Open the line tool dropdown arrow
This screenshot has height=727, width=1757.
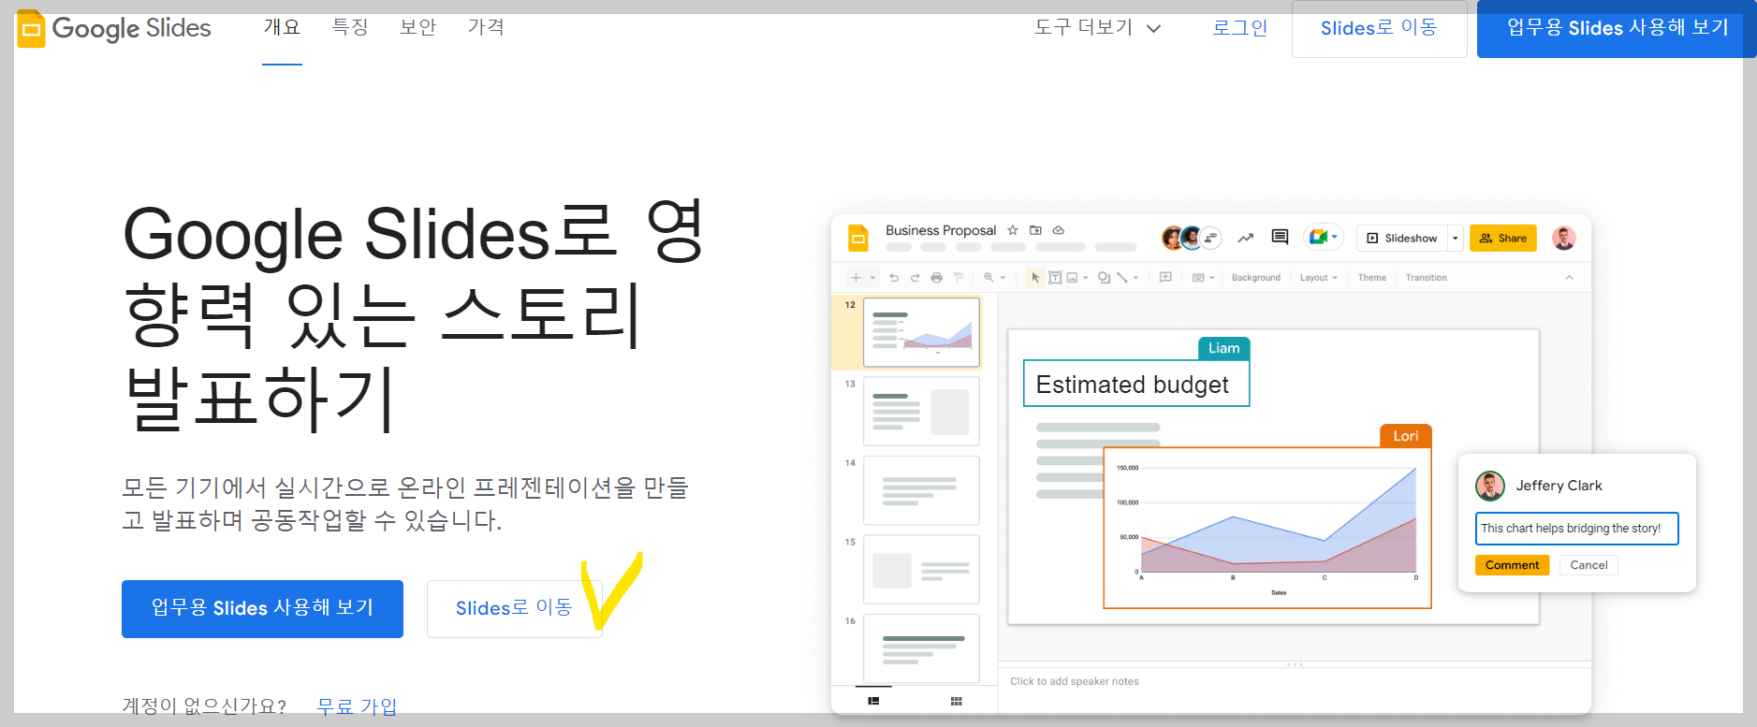click(1135, 278)
